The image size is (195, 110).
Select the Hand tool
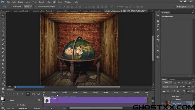[3, 88]
